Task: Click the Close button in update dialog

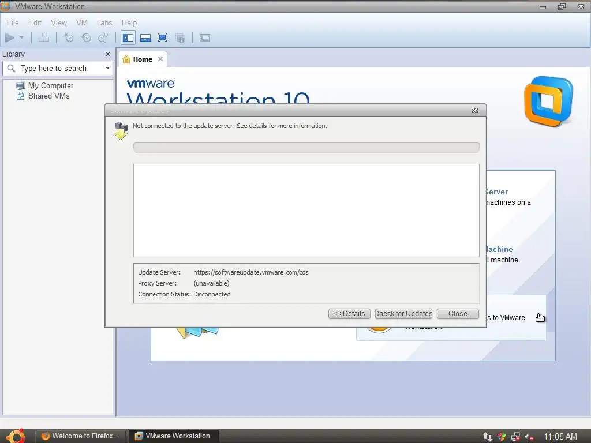Action: coord(458,314)
